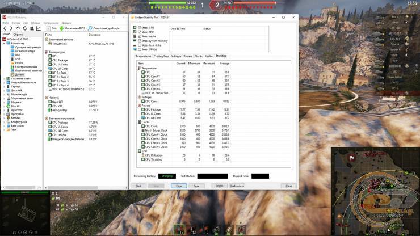Click the game minimap in corner
The width and height of the screenshot is (420, 236).
pyautogui.click(x=376, y=191)
